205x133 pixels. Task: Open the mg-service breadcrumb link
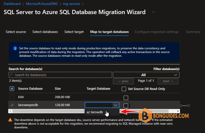tap(71, 4)
